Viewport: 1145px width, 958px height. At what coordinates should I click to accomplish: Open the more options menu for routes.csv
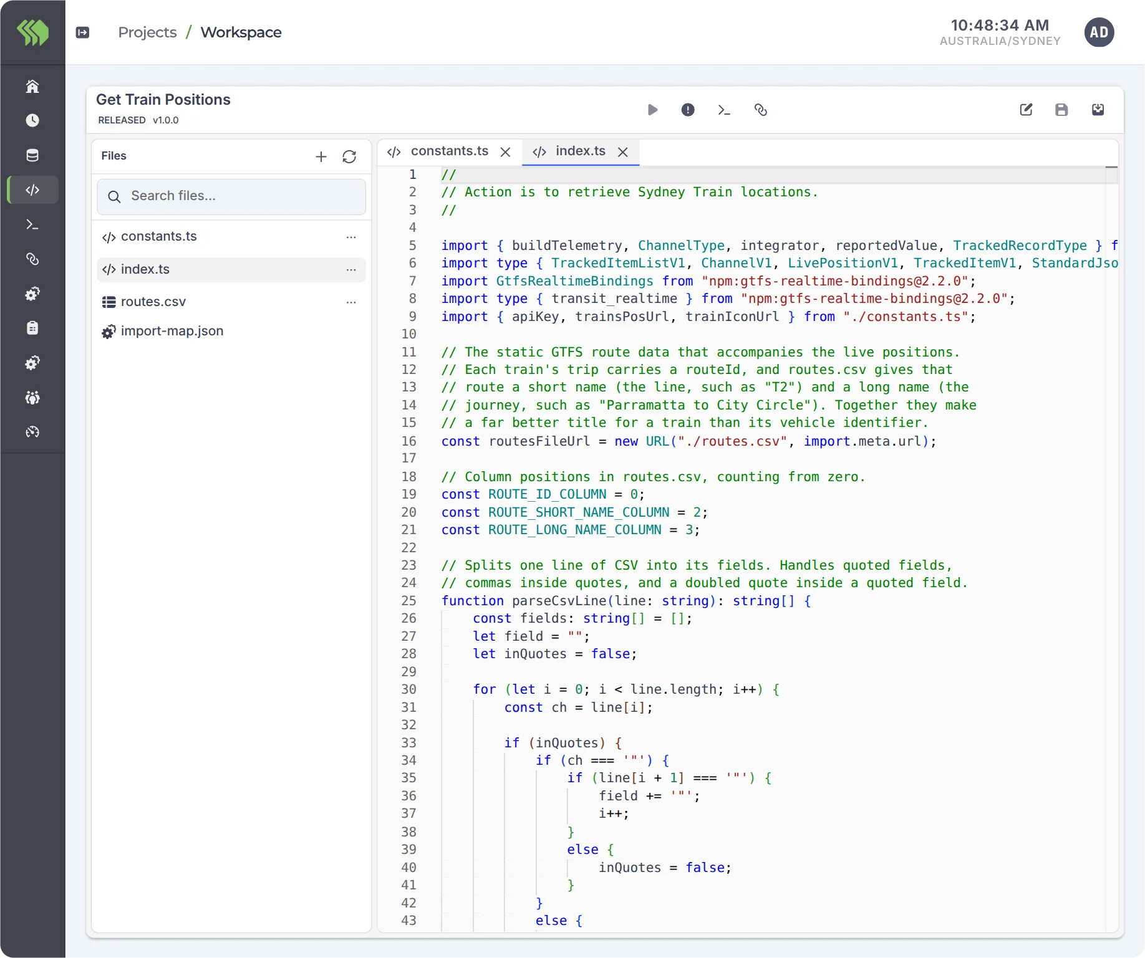pos(351,302)
